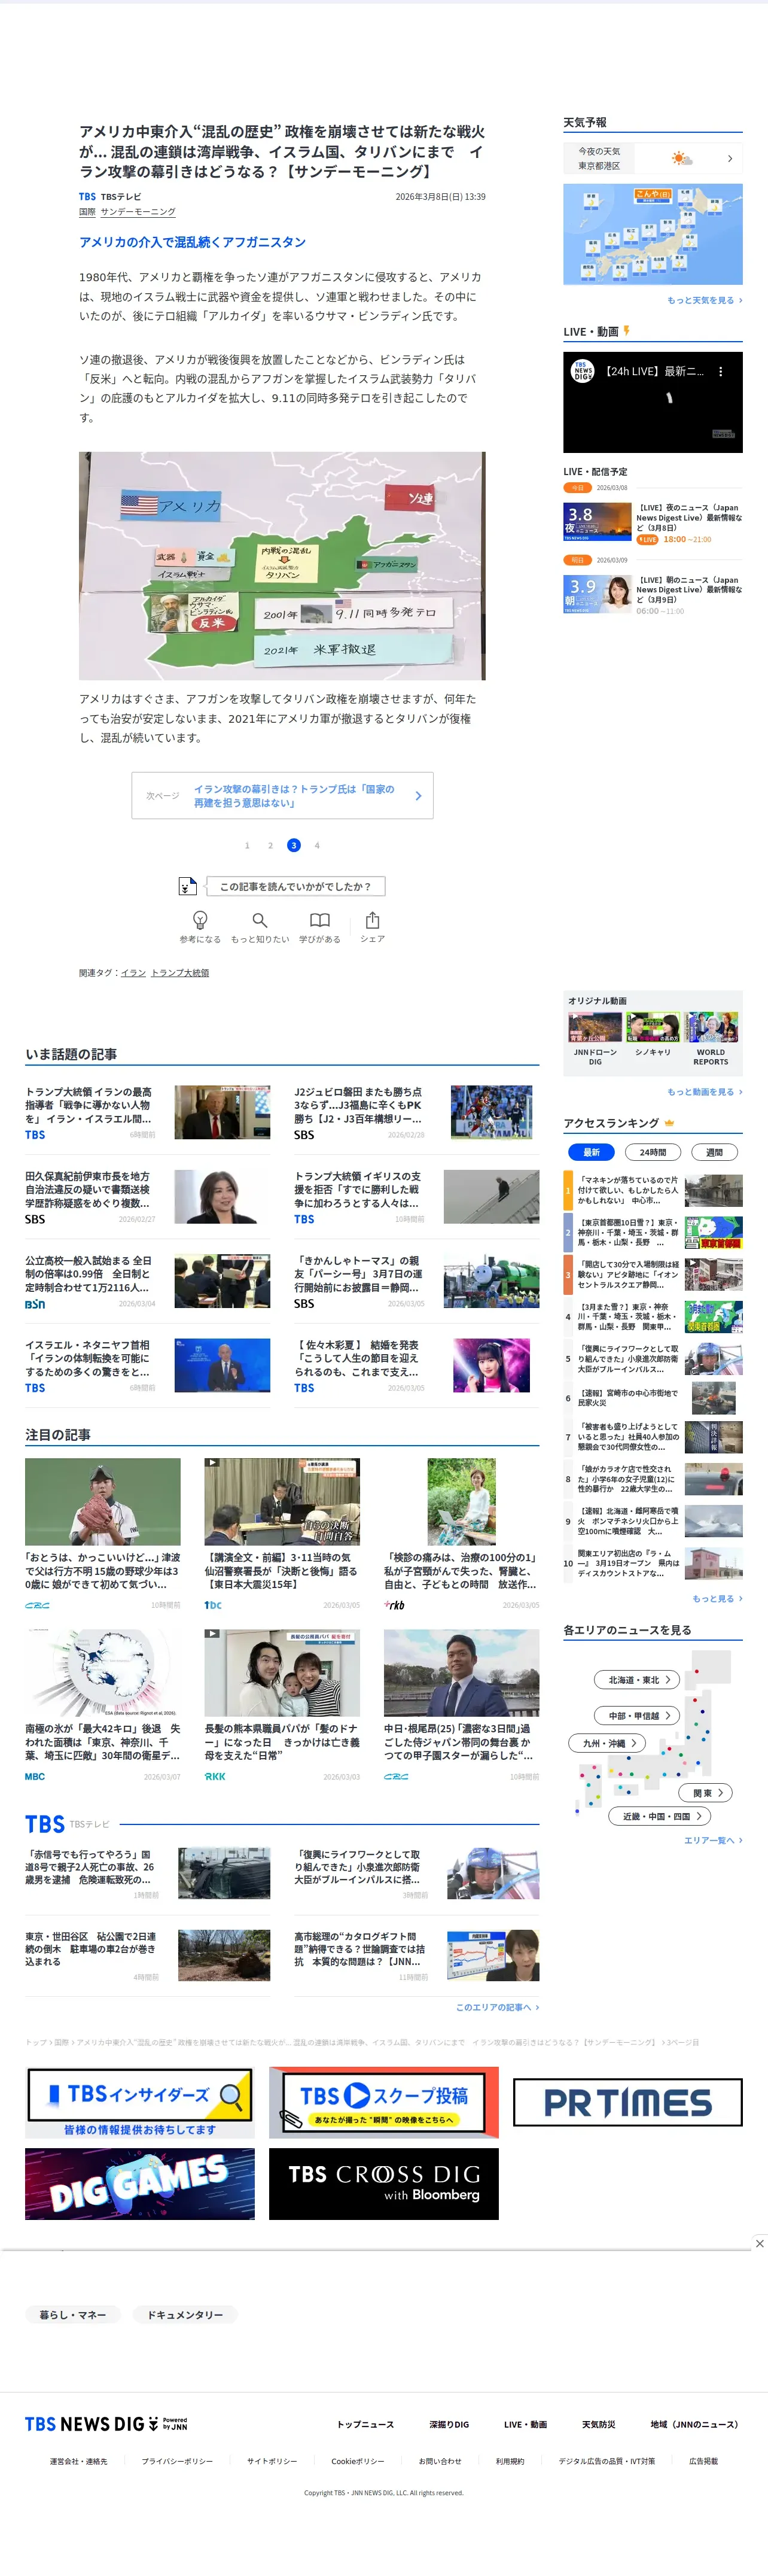Open the YouTube video three-dot menu
Viewport: 768px width, 2576px height.
720,371
